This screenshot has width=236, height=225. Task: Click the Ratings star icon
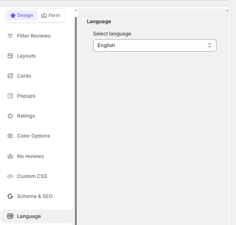(10, 116)
